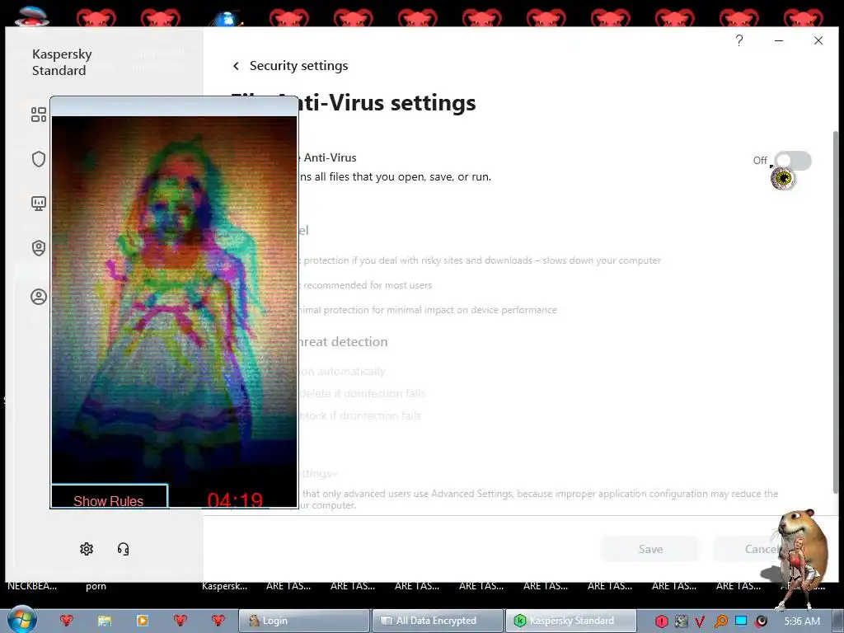Viewport: 844px width, 633px height.
Task: Click red exclamation shield tray icon
Action: pyautogui.click(x=662, y=621)
